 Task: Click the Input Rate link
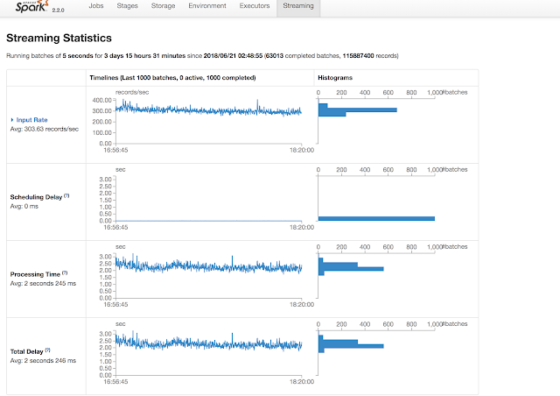(x=31, y=120)
